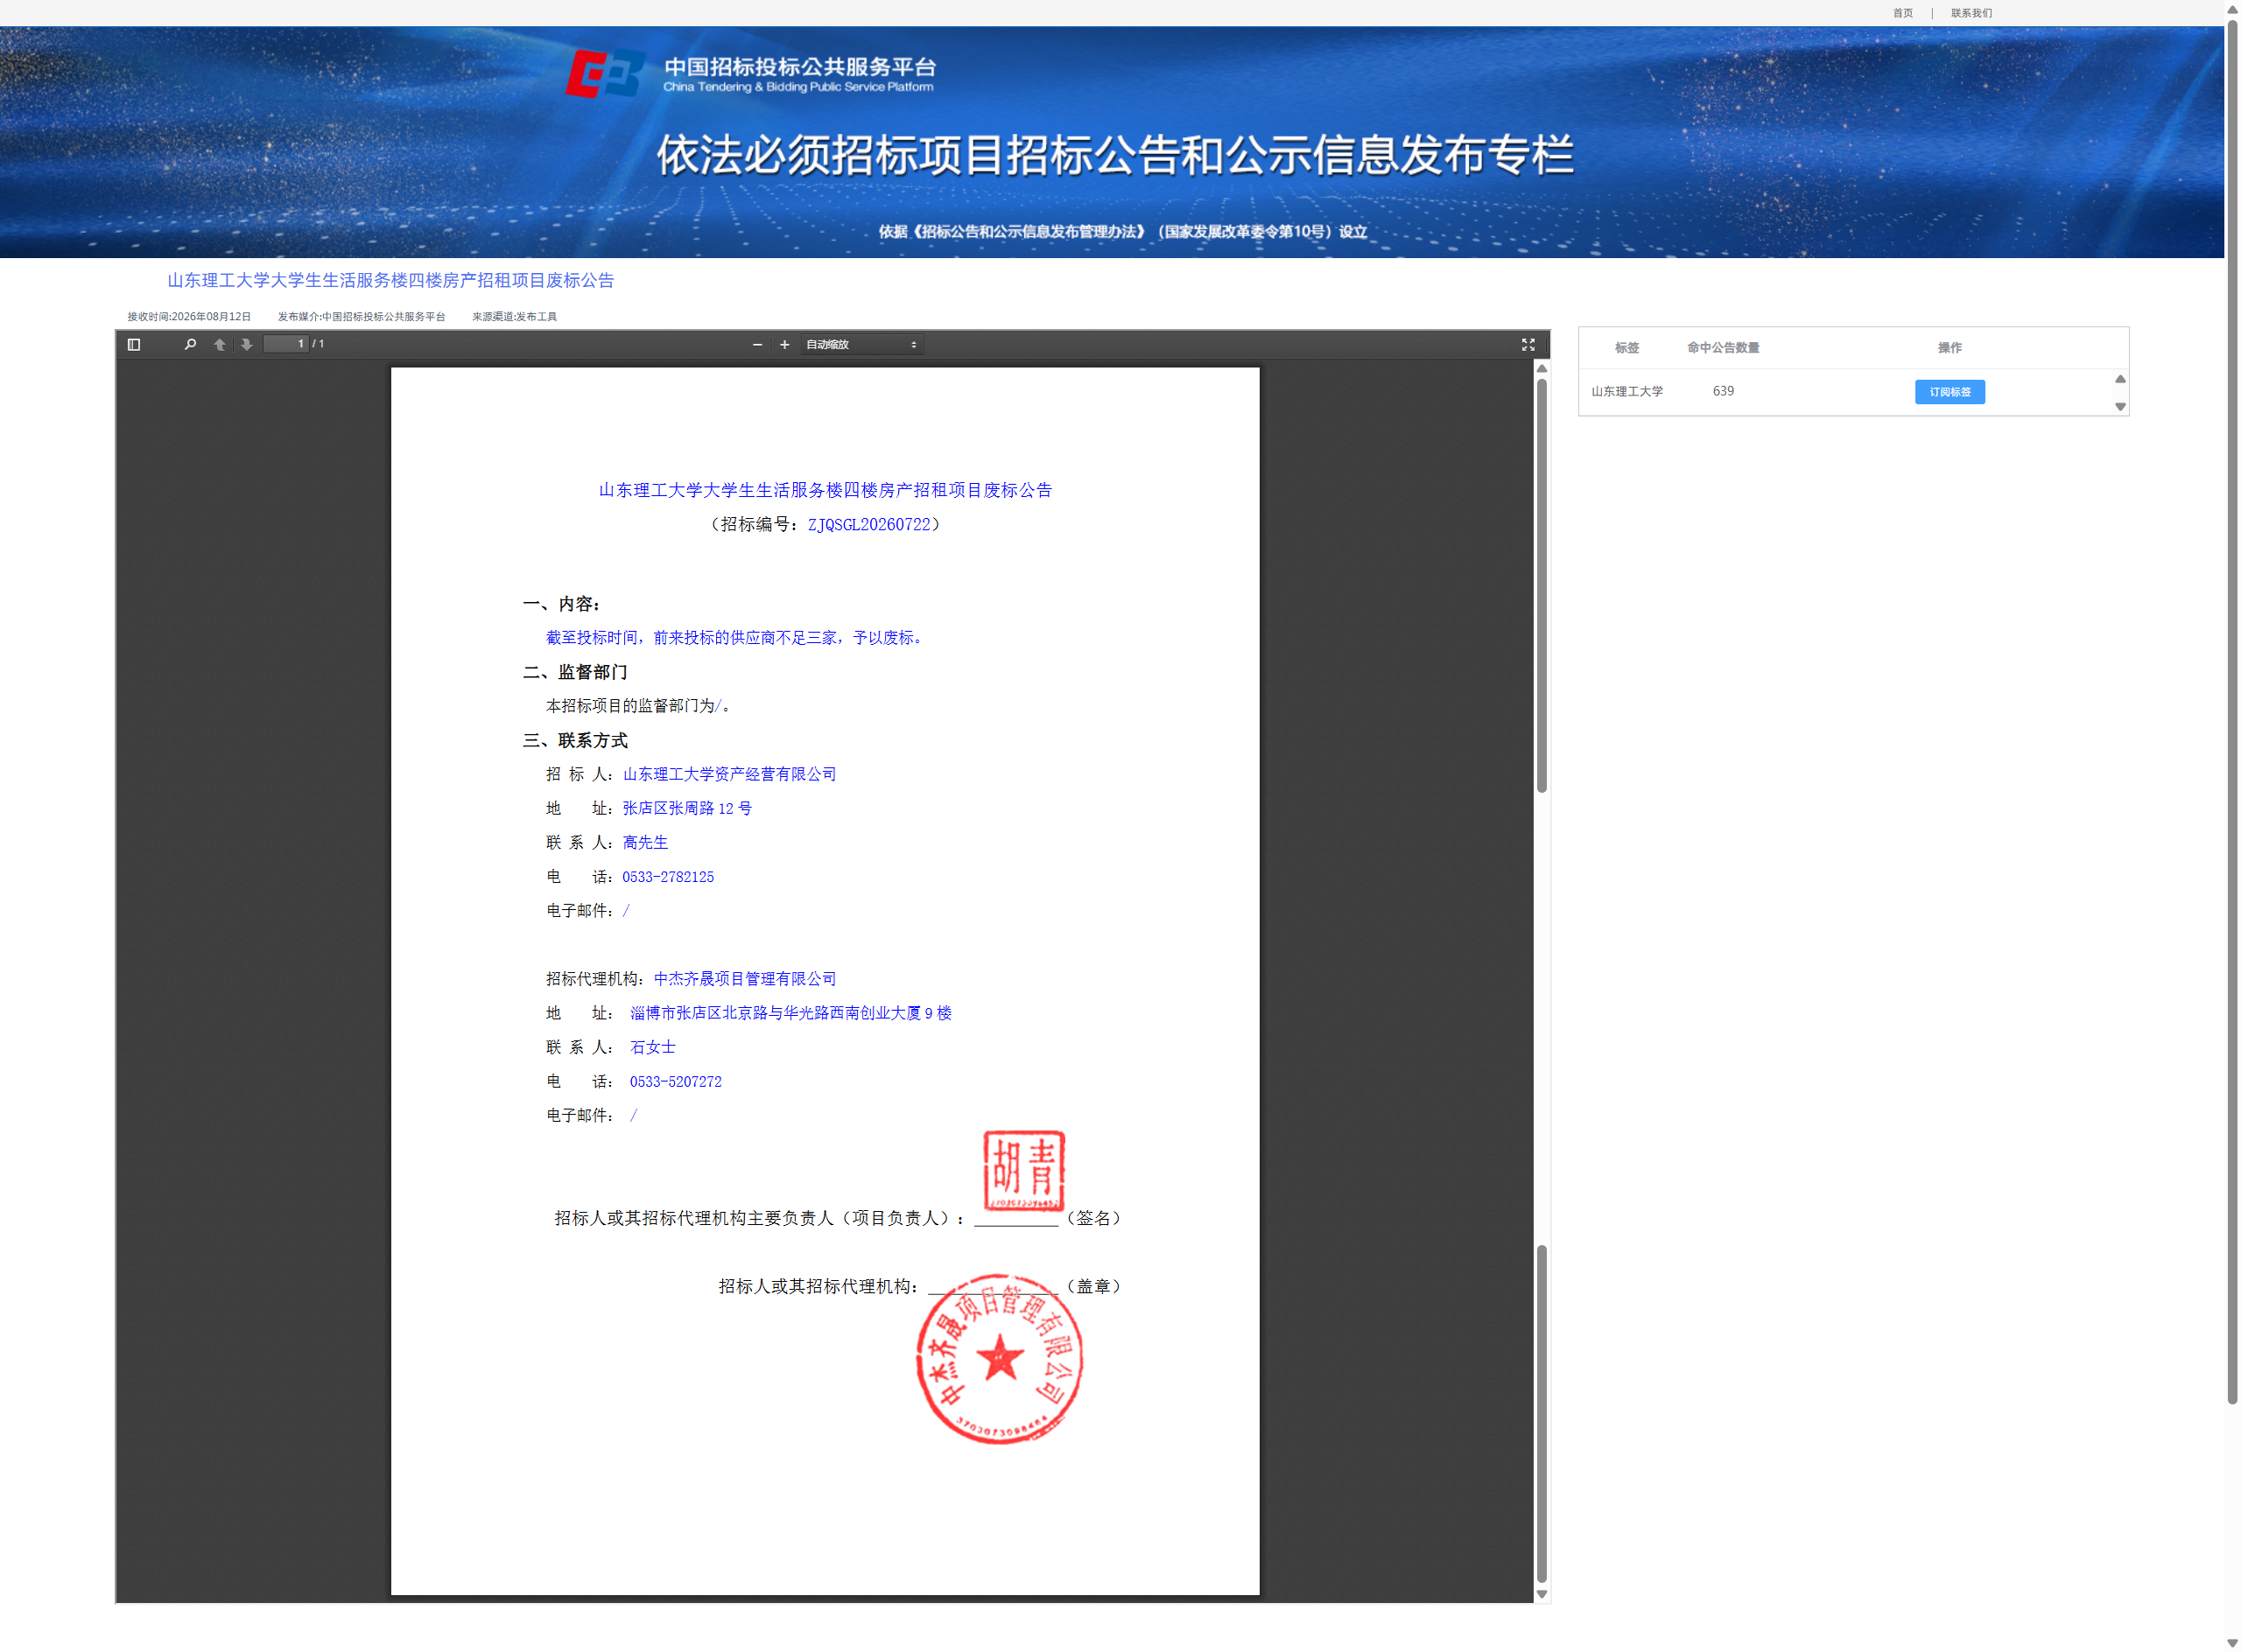Viewport: 2241px width, 1652px height.
Task: Click the large banner headline 依法必须招标项目招标公告和公示信息发布专栏
Action: (1114, 155)
